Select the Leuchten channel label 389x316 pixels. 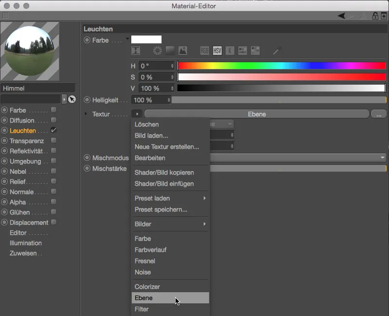point(23,130)
